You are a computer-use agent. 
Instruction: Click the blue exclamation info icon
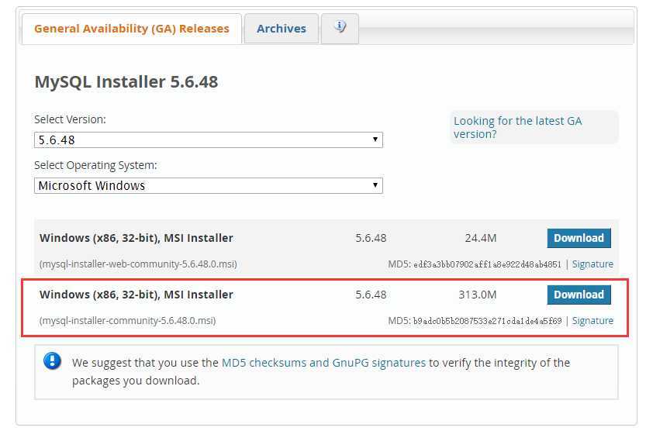coord(53,361)
